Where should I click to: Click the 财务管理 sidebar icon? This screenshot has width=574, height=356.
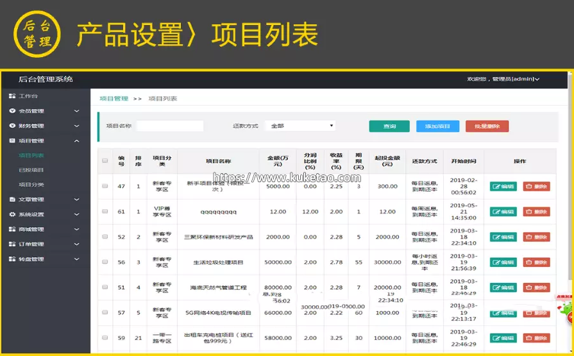[12, 126]
